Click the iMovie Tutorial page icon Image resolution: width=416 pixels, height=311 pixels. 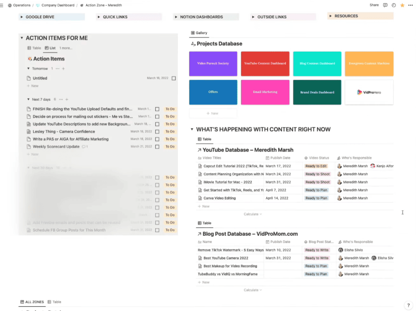(x=200, y=182)
